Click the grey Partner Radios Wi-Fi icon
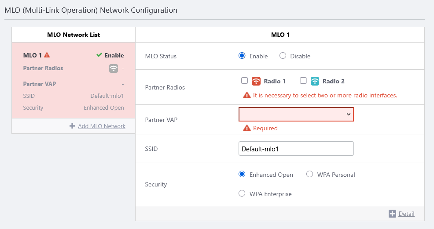434x229 pixels. click(x=114, y=68)
